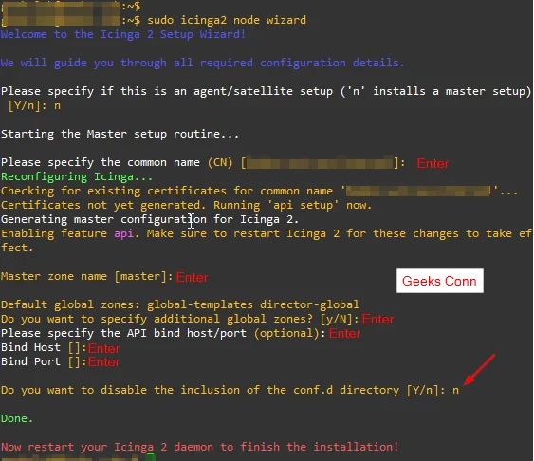Image resolution: width=534 pixels, height=461 pixels.
Task: Click the 'Bind Port []:' prompt
Action: [x=44, y=361]
